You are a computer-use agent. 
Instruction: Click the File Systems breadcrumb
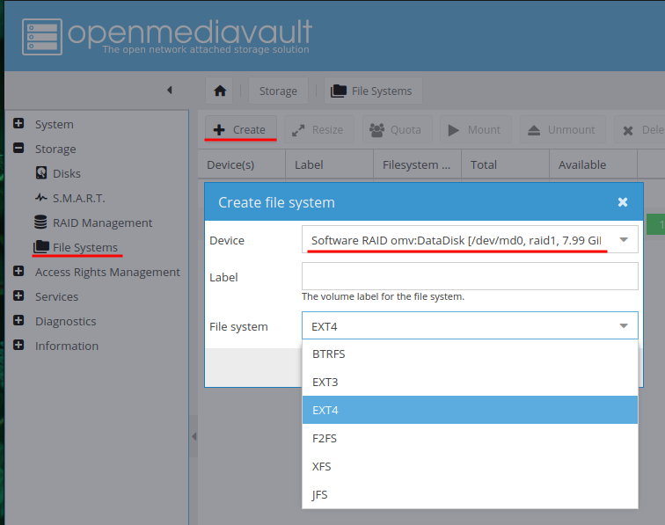[x=373, y=91]
